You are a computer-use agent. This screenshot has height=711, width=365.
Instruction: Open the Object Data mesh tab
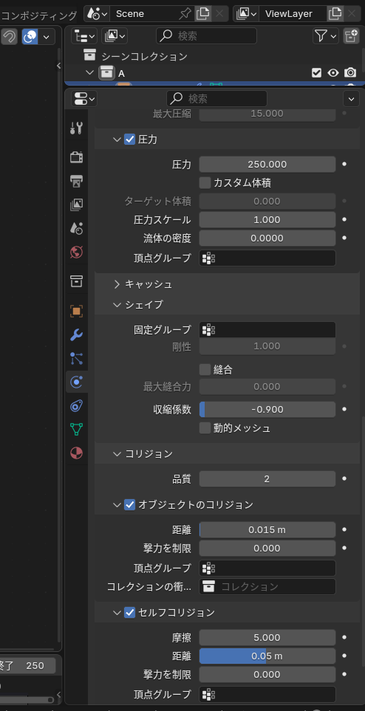click(76, 430)
